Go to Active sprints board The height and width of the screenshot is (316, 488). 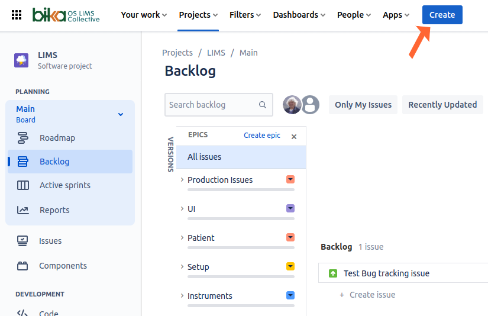coord(64,185)
